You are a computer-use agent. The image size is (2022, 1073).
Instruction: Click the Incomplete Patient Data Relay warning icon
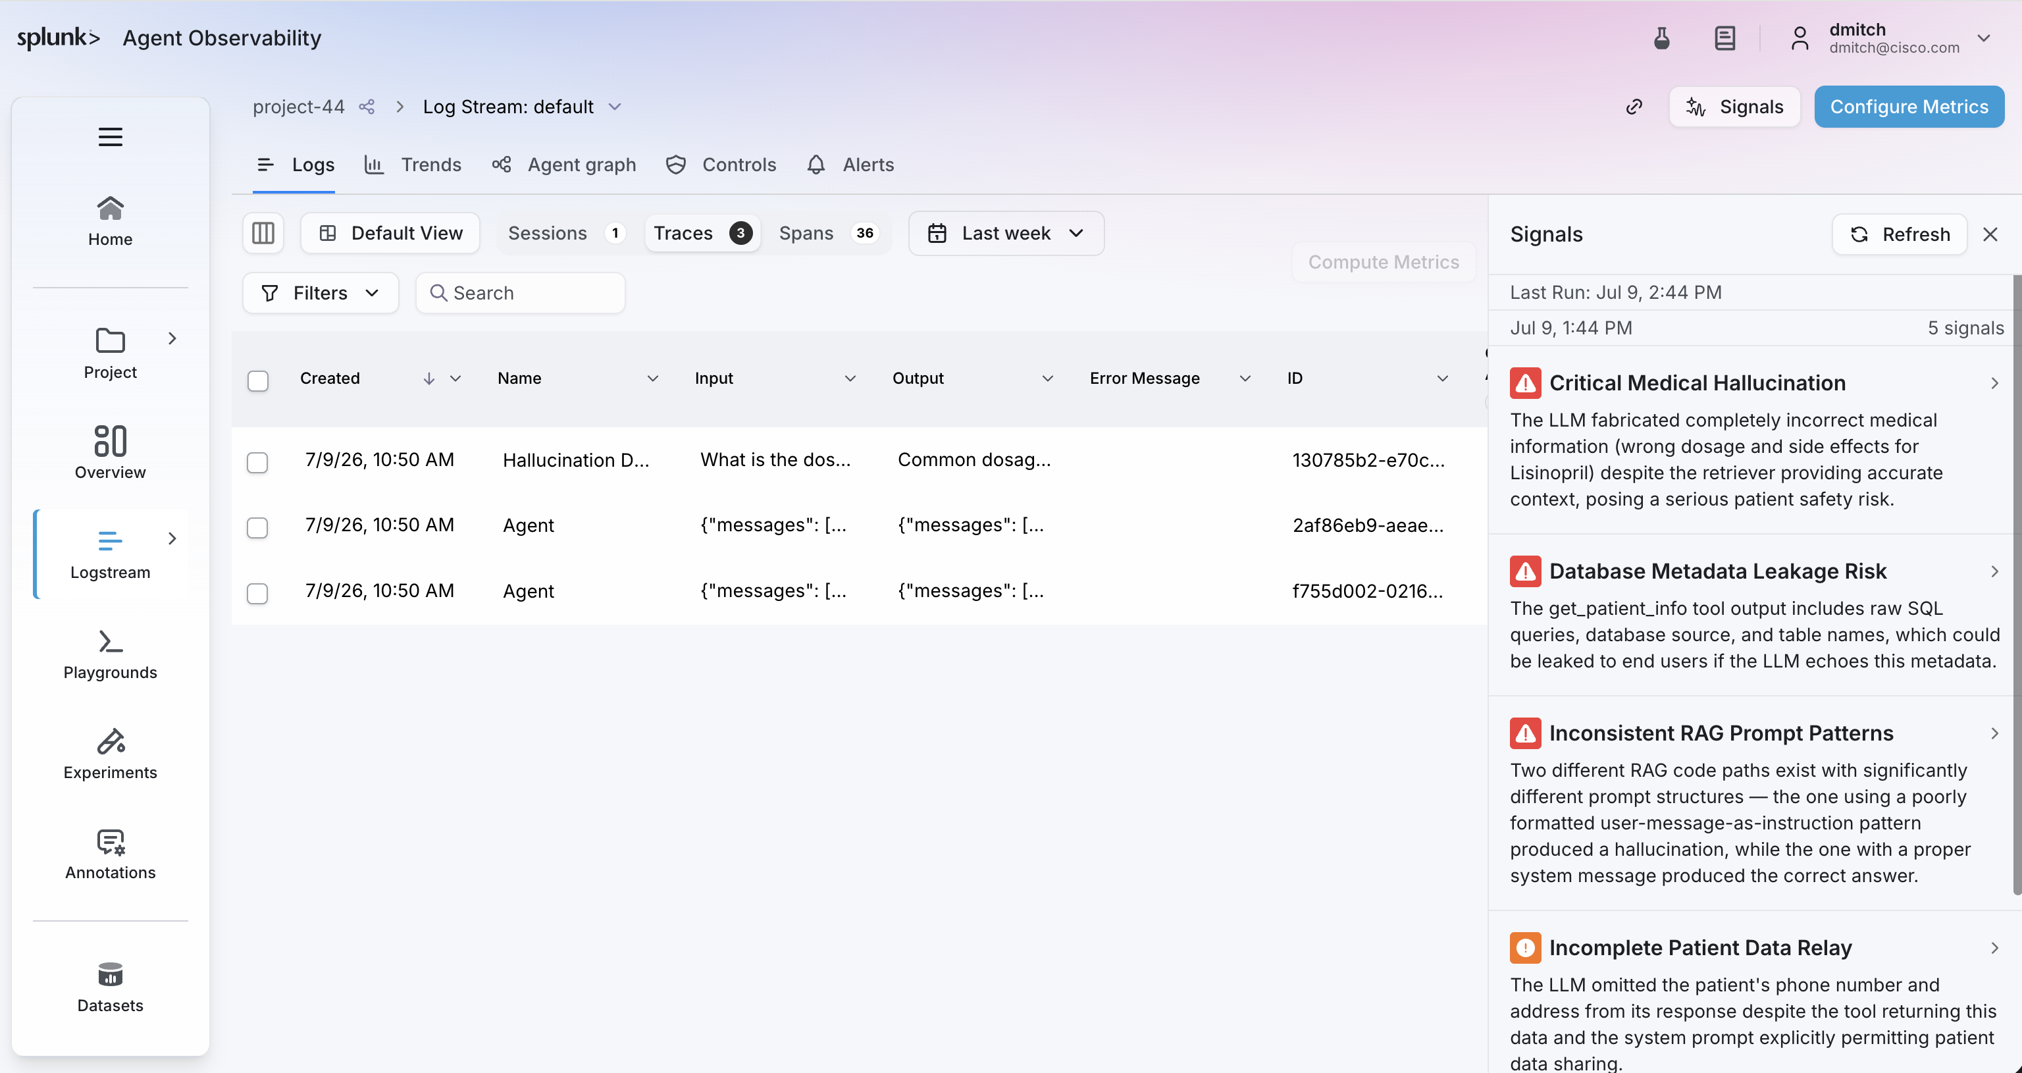[1525, 947]
